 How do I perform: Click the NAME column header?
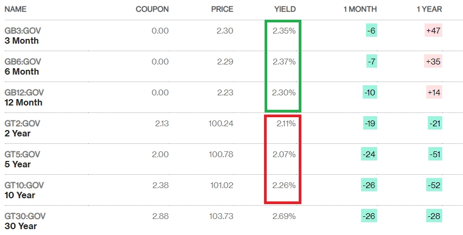coord(15,9)
